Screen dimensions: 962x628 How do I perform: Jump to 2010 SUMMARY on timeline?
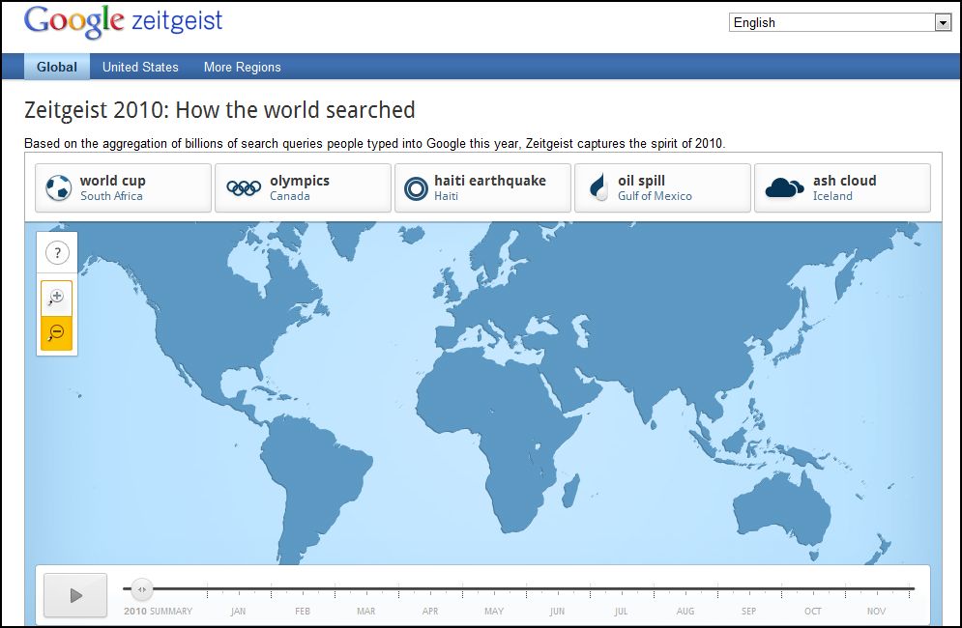158,611
